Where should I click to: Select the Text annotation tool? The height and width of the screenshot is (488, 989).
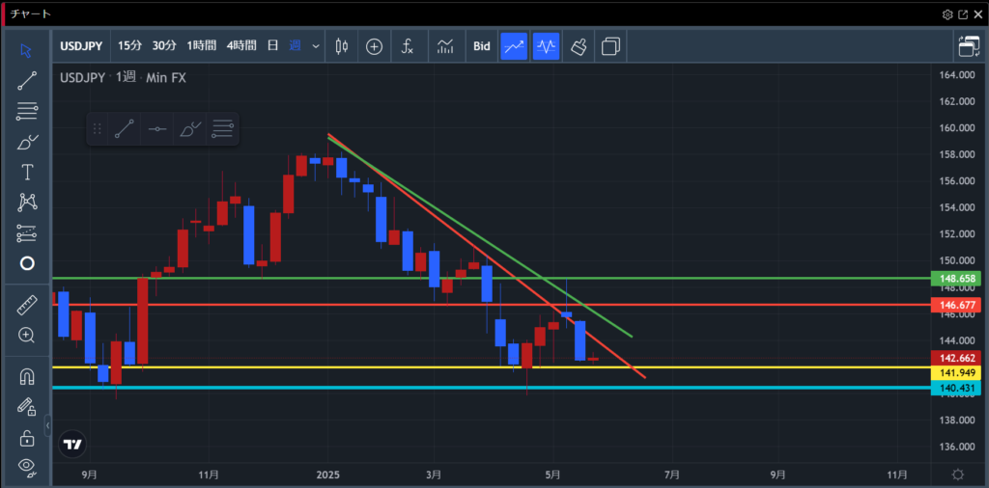click(26, 172)
